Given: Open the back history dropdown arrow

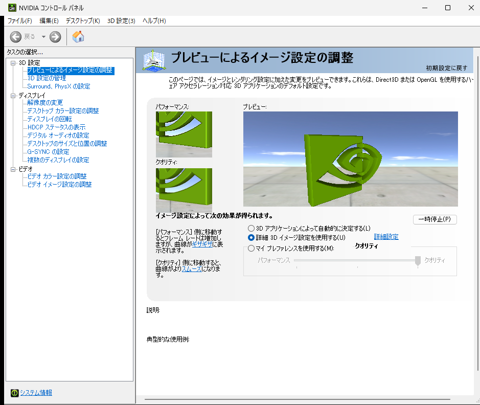Looking at the screenshot, I should pos(43,37).
